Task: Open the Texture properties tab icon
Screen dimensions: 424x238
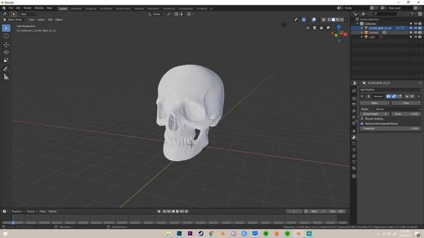Action: tap(354, 177)
